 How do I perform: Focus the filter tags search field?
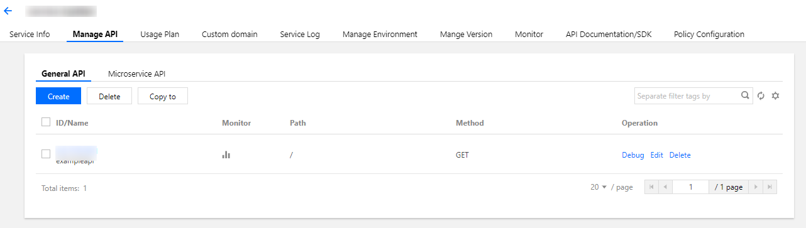tap(686, 96)
